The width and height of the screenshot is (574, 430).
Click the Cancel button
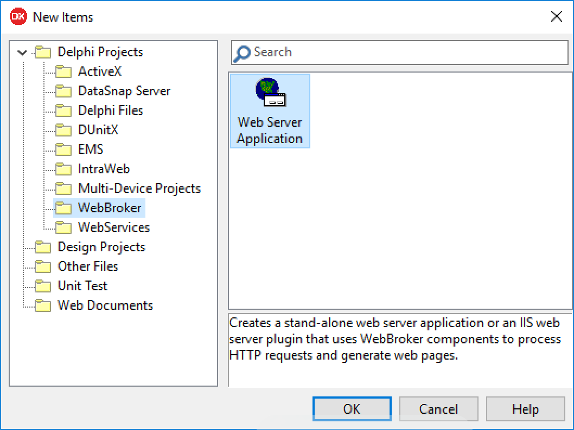pos(438,409)
